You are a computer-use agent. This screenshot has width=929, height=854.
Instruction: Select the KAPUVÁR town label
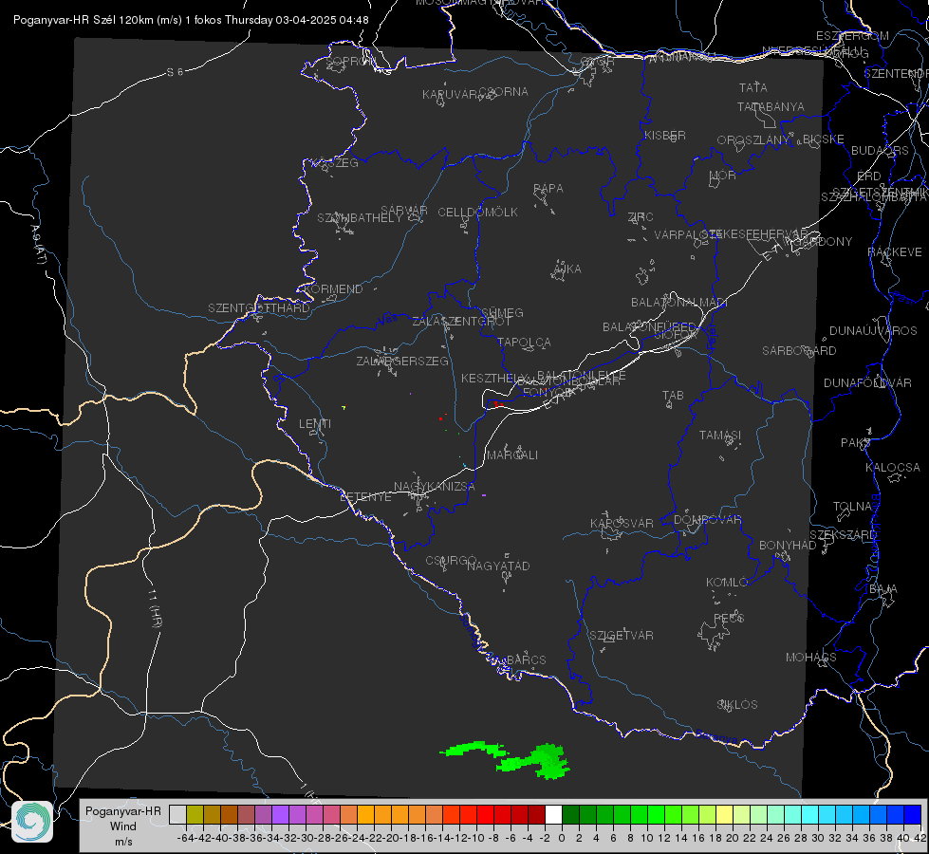click(x=451, y=95)
